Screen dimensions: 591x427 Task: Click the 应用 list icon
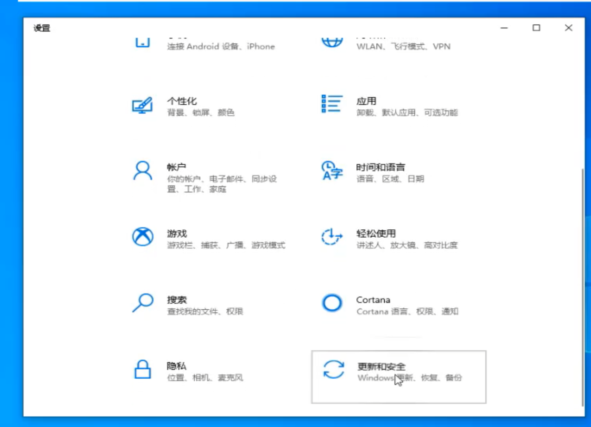pyautogui.click(x=330, y=104)
